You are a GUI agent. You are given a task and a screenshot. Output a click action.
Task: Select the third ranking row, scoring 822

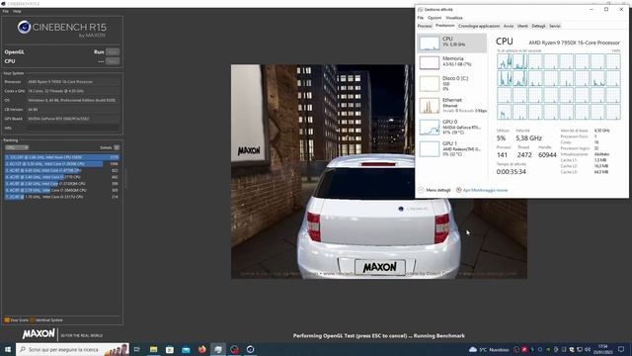[61, 170]
